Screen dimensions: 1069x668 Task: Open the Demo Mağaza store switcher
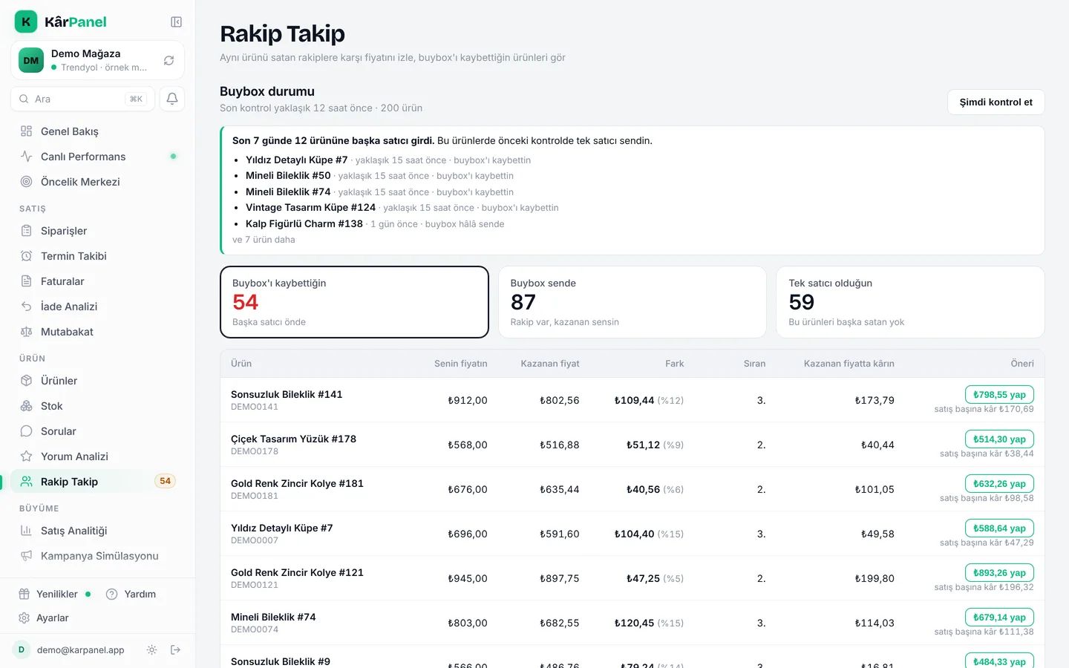point(97,60)
